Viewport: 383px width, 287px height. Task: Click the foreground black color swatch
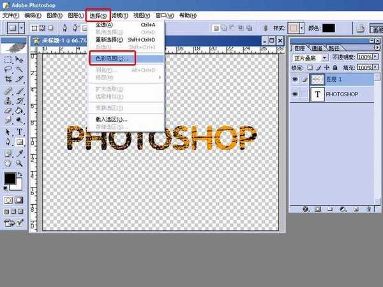point(10,179)
